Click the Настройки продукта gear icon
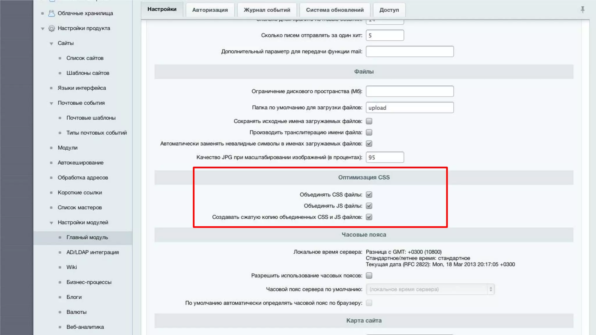 pyautogui.click(x=52, y=28)
